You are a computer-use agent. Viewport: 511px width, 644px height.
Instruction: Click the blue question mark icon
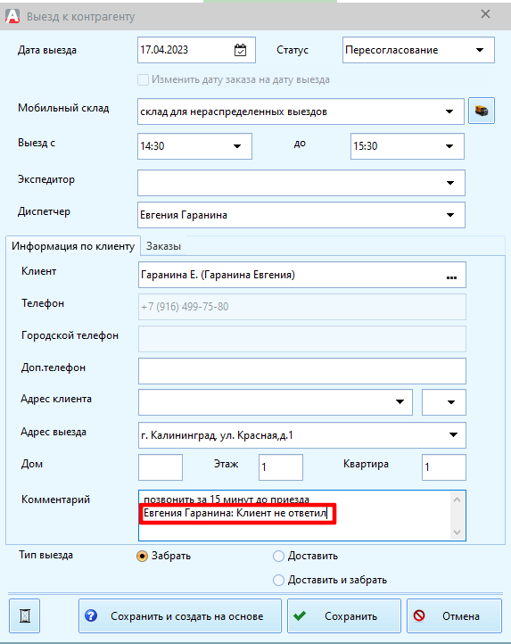pyautogui.click(x=91, y=615)
